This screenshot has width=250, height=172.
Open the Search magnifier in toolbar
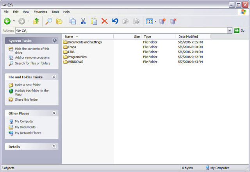click(48, 21)
